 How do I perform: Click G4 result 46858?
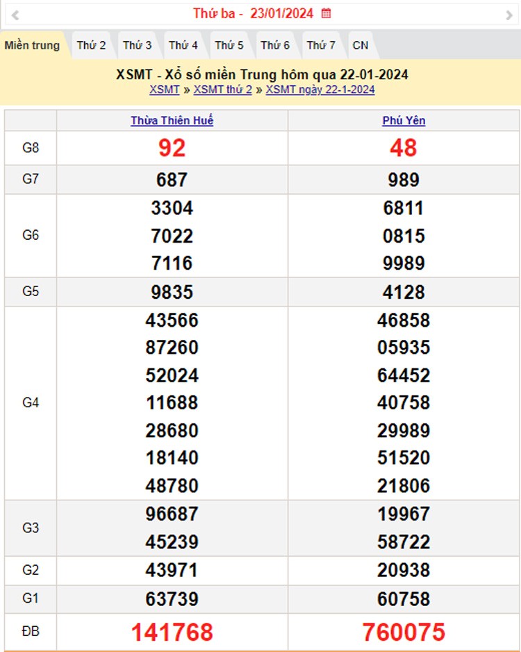pyautogui.click(x=404, y=320)
